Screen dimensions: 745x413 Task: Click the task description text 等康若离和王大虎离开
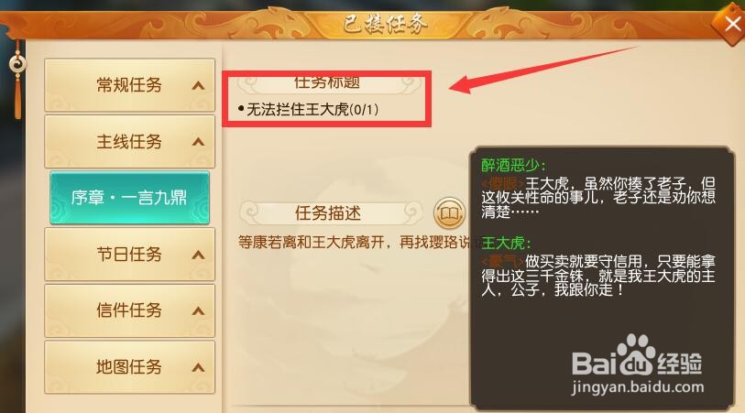pos(312,243)
